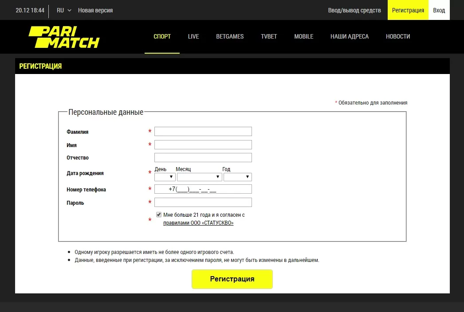Open the BETGAMES menu item

click(230, 36)
